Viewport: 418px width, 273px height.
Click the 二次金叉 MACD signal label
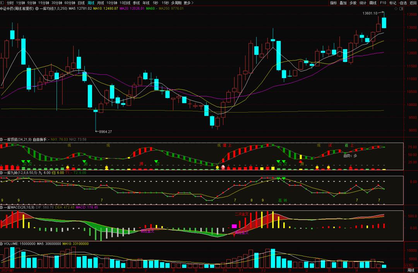[242, 214]
